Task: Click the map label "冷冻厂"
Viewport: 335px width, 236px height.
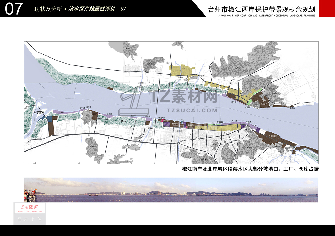Action: click(x=169, y=120)
